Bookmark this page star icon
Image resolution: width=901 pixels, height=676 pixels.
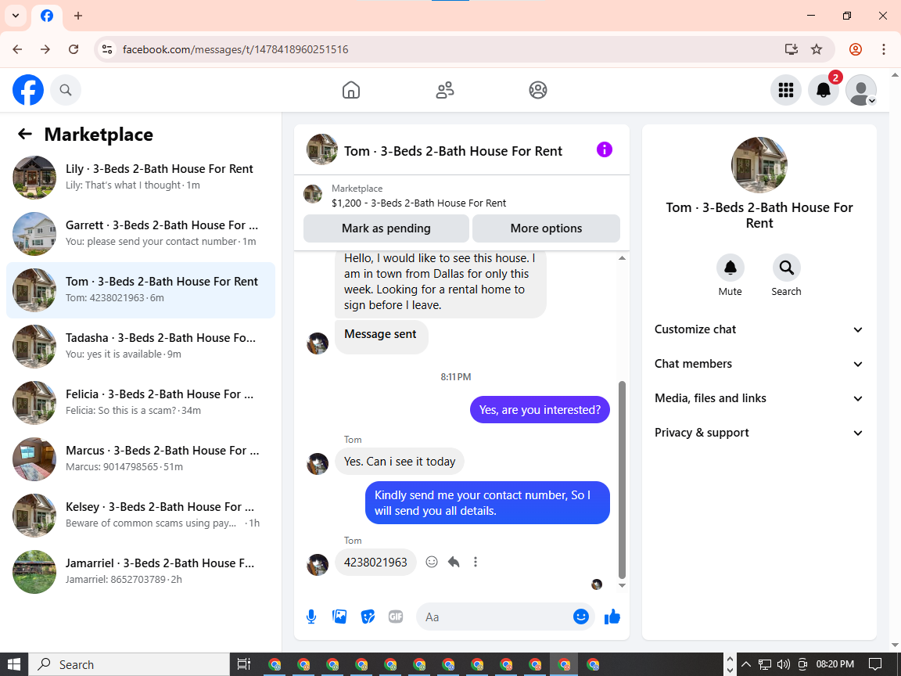817,49
